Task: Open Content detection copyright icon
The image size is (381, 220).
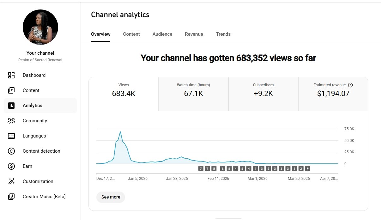Action: click(11, 151)
